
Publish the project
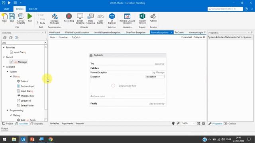coord(153,18)
